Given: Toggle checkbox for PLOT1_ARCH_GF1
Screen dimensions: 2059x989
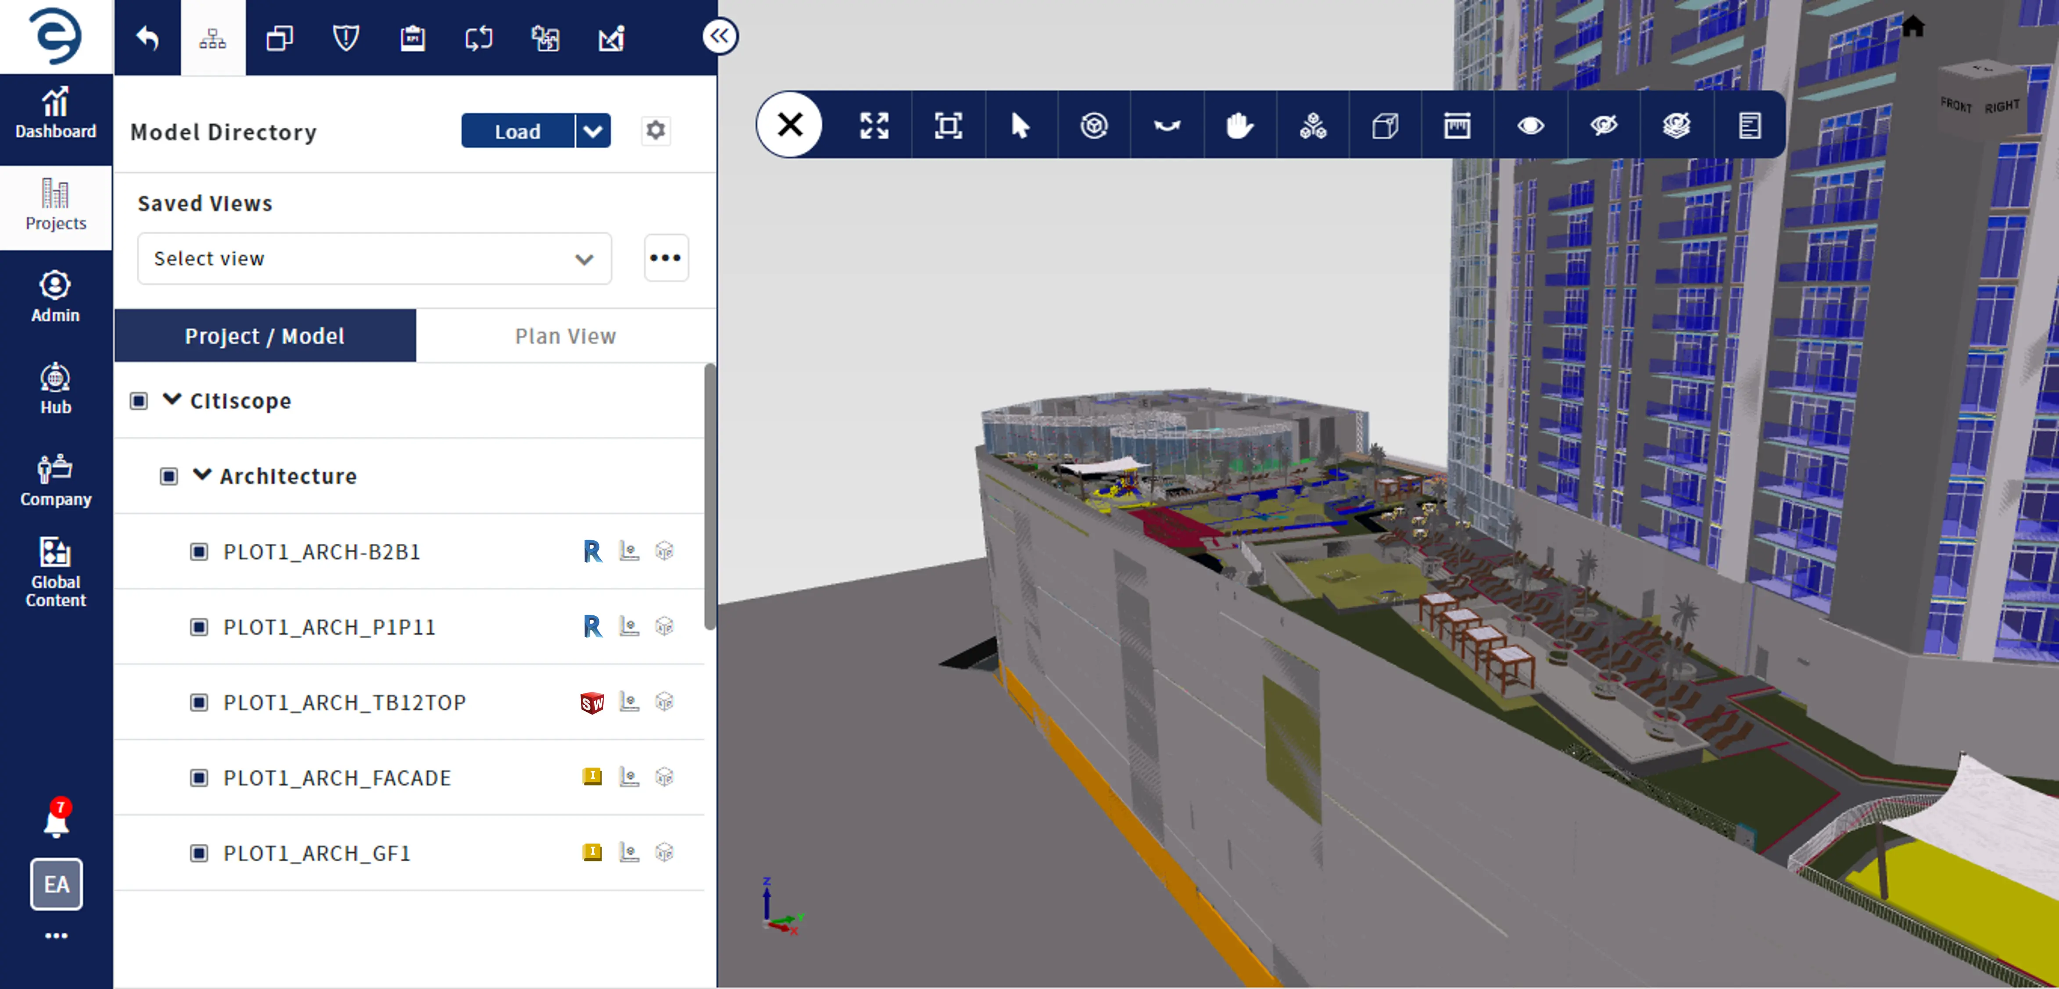Looking at the screenshot, I should point(199,853).
